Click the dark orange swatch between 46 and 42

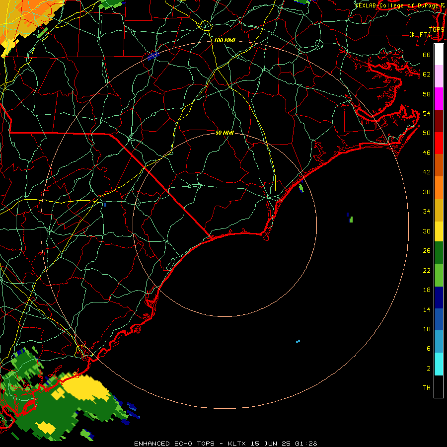[x=439, y=165]
